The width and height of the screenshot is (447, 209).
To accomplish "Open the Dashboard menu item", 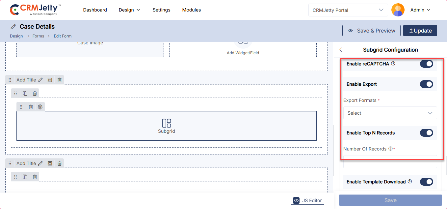I will pyautogui.click(x=95, y=10).
